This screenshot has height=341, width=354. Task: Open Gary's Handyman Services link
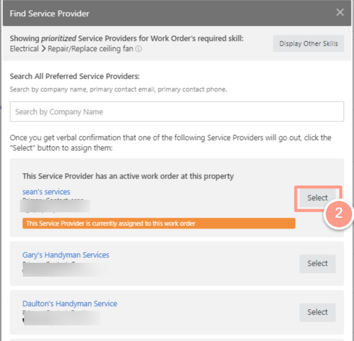coord(66,255)
